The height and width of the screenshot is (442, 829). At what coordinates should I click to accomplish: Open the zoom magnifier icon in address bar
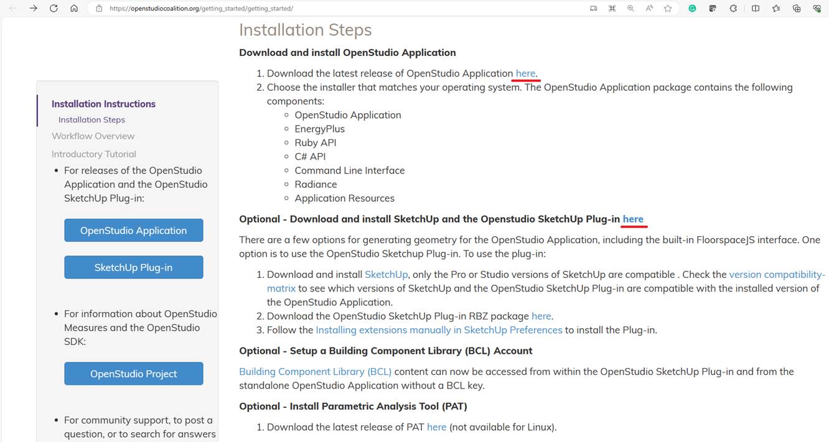pyautogui.click(x=630, y=9)
